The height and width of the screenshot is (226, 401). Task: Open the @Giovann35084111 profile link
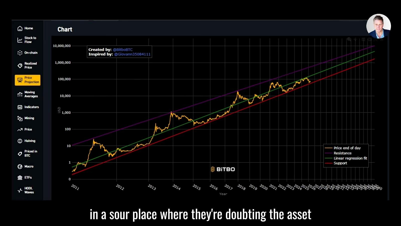[x=132, y=54]
